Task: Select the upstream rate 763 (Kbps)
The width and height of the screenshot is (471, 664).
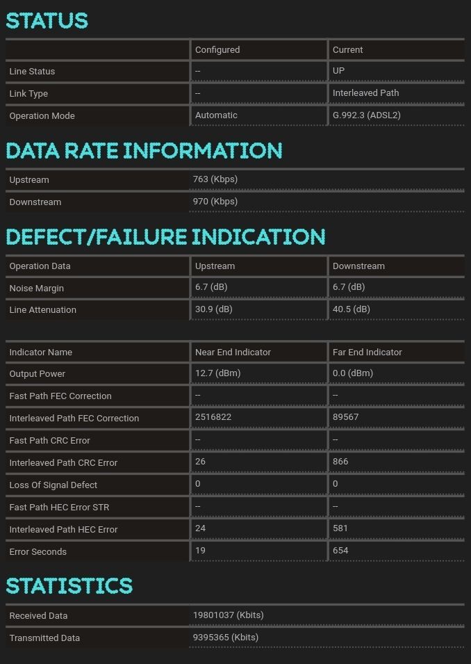Action: coord(215,179)
